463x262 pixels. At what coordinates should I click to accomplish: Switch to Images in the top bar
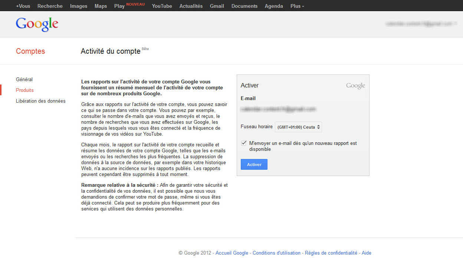pos(79,6)
